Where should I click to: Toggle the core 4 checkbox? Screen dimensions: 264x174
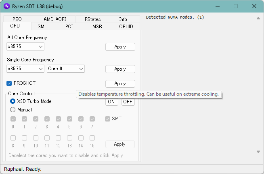pyautogui.click(x=58, y=119)
